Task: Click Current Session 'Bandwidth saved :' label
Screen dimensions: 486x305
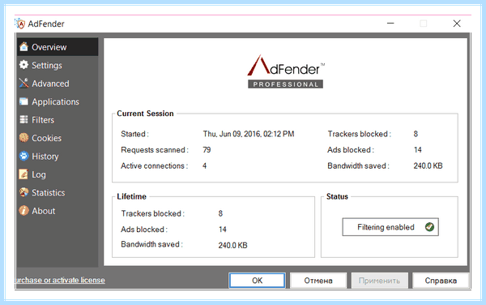Action: tap(358, 165)
